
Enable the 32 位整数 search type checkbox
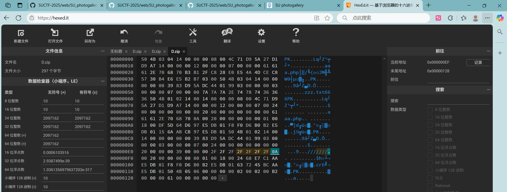click(x=430, y=132)
